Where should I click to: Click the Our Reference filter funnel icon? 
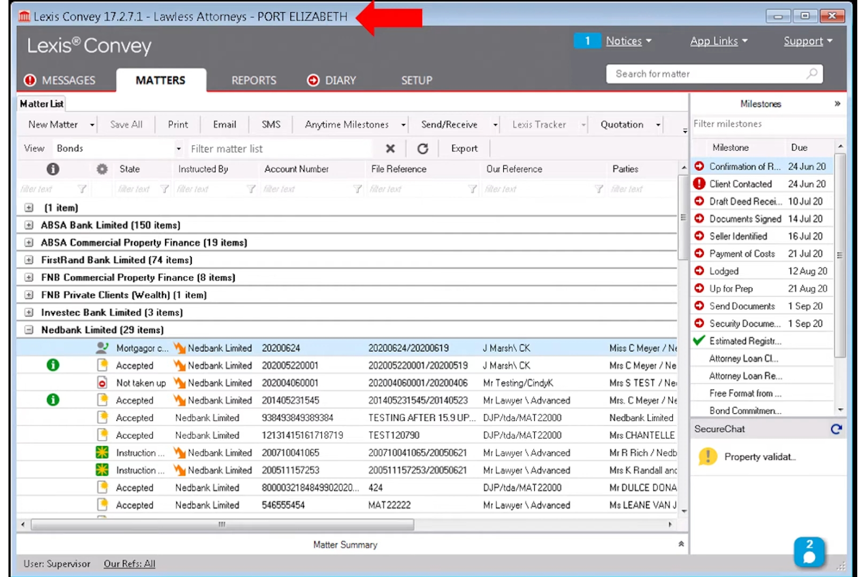pos(599,189)
